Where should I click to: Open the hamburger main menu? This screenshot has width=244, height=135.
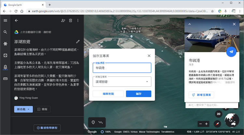pos(5,20)
